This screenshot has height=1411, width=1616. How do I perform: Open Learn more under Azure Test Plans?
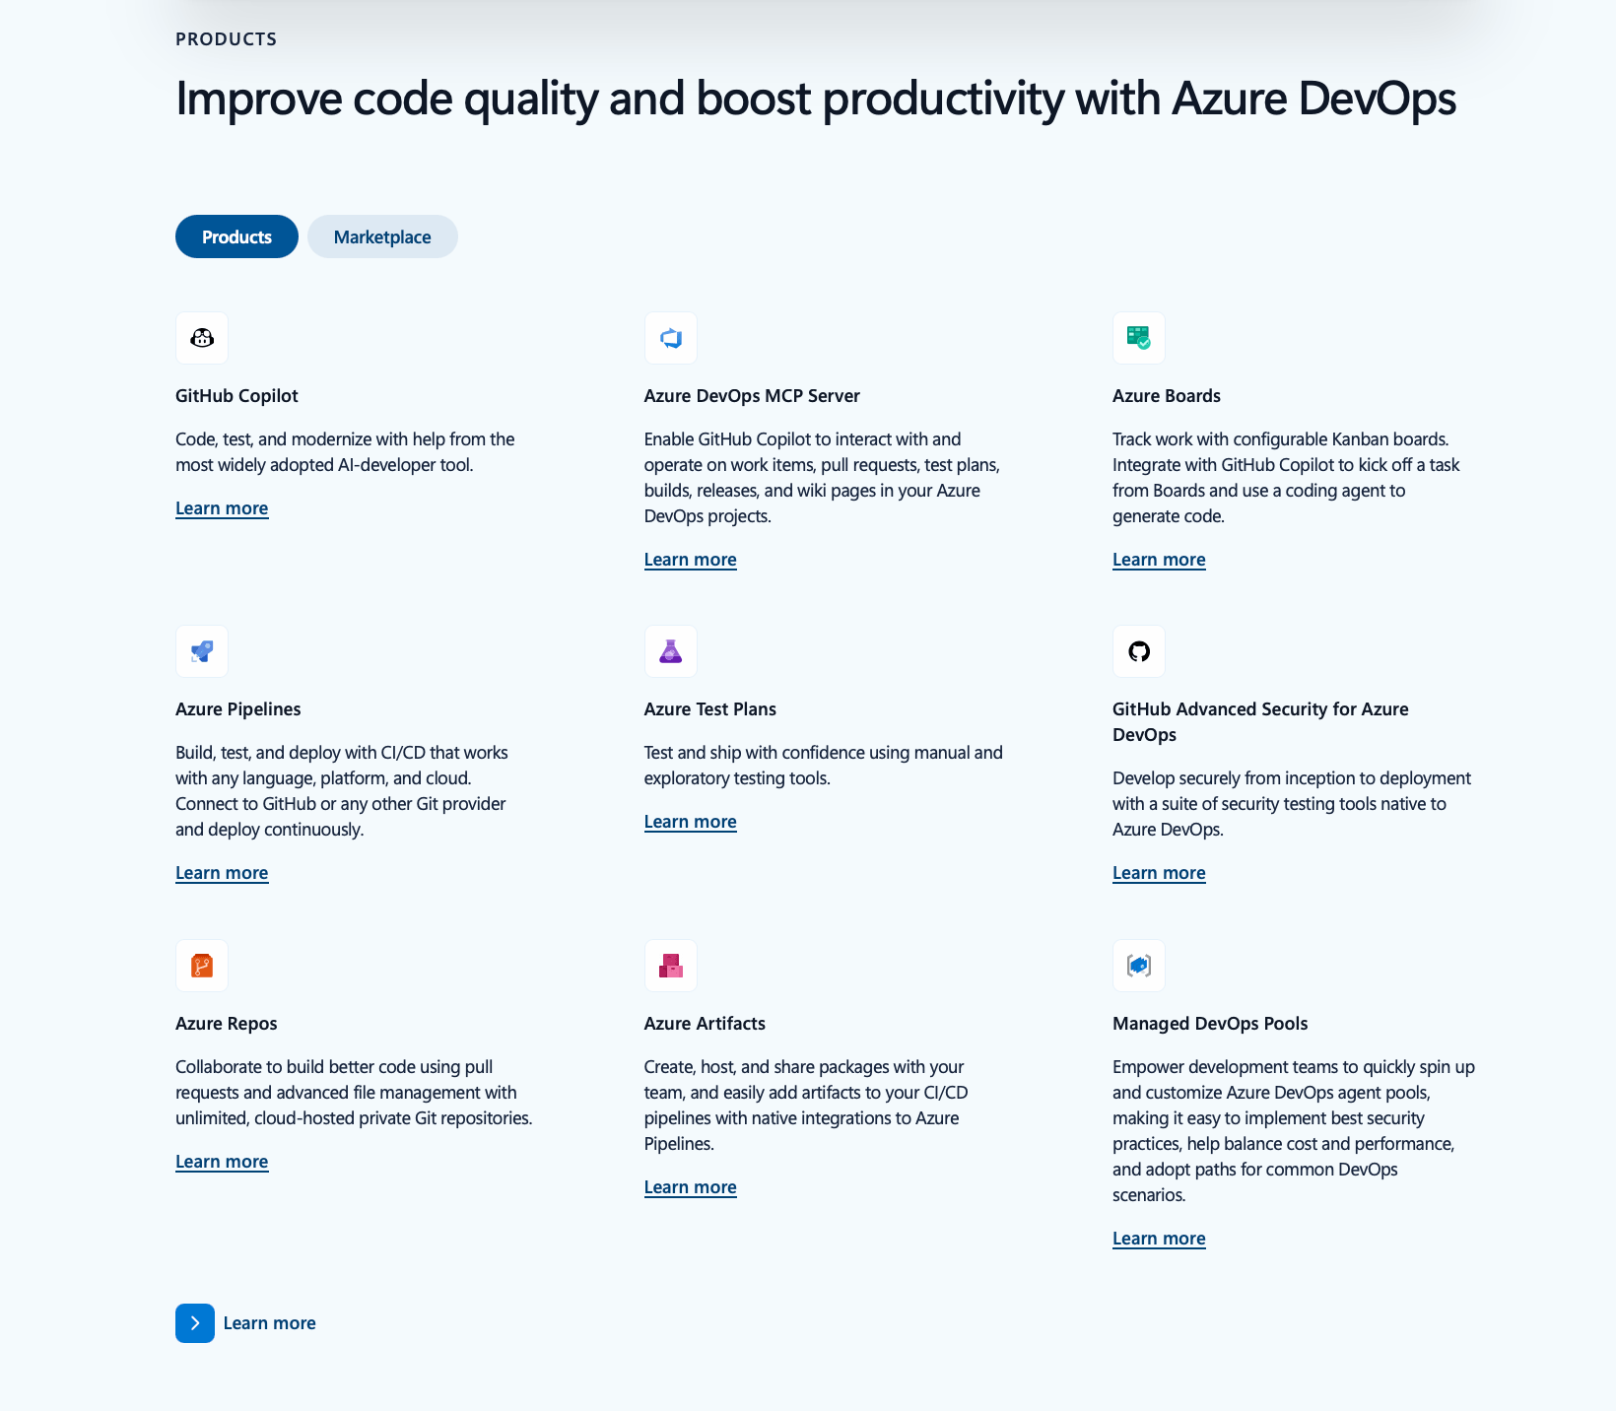pyautogui.click(x=691, y=822)
